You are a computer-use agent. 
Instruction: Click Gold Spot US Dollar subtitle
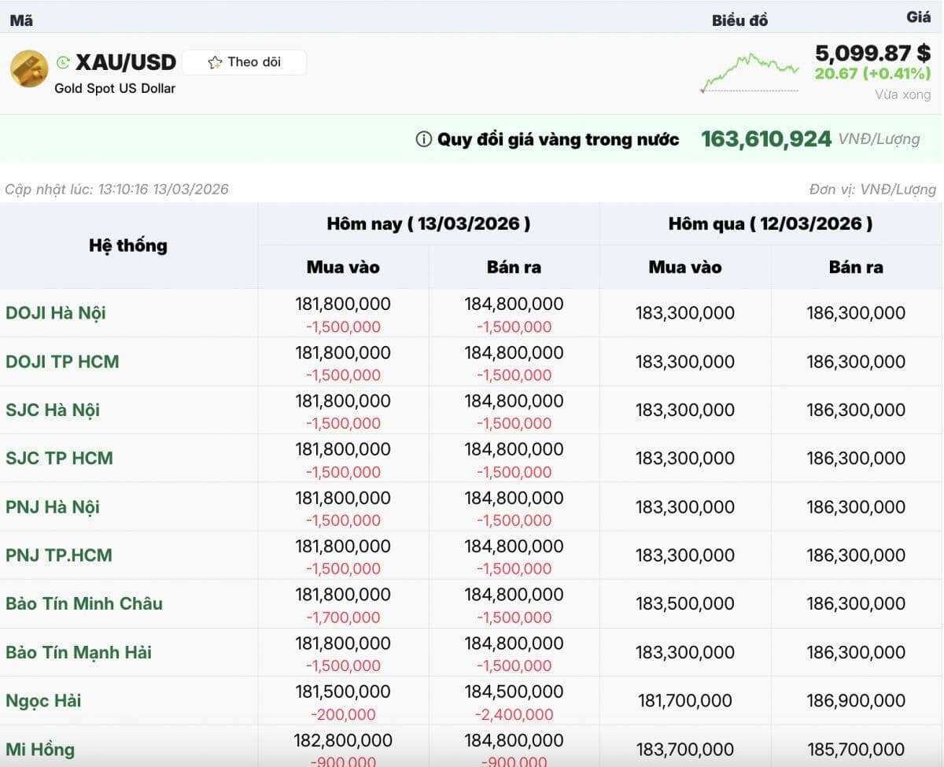point(115,88)
